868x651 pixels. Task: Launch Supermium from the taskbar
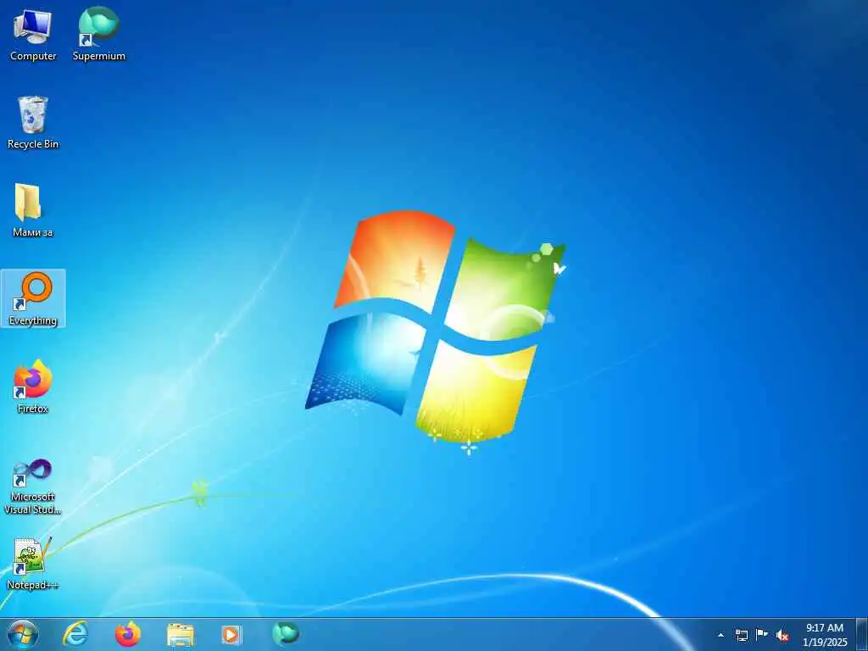(x=285, y=634)
